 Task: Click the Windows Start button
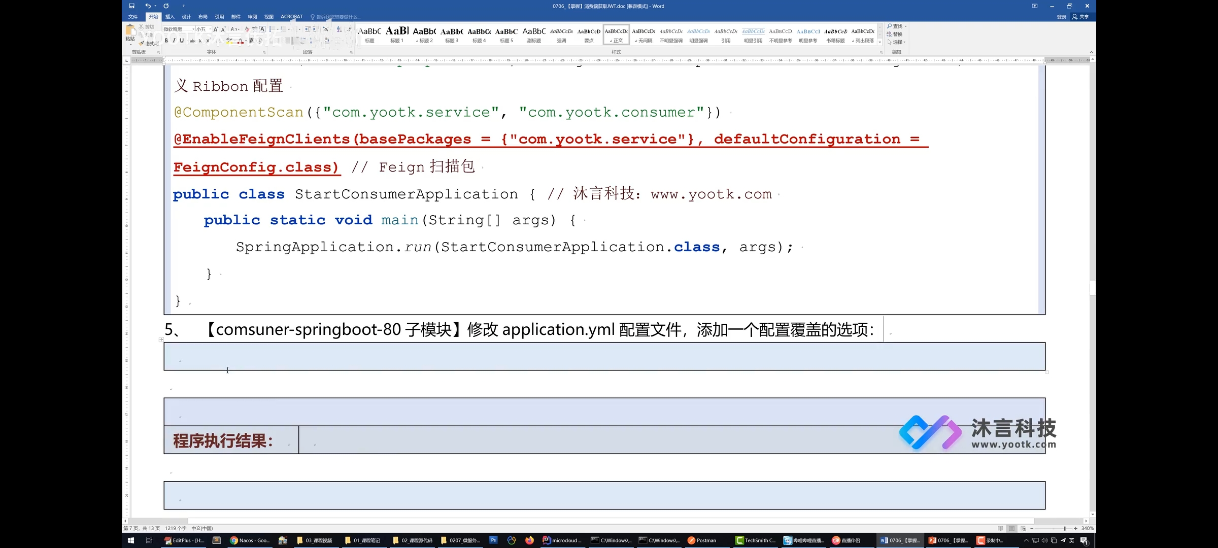(x=130, y=540)
